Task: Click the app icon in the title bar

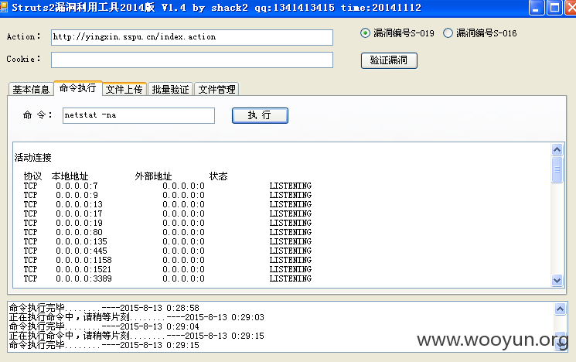Action: [x=4, y=7]
